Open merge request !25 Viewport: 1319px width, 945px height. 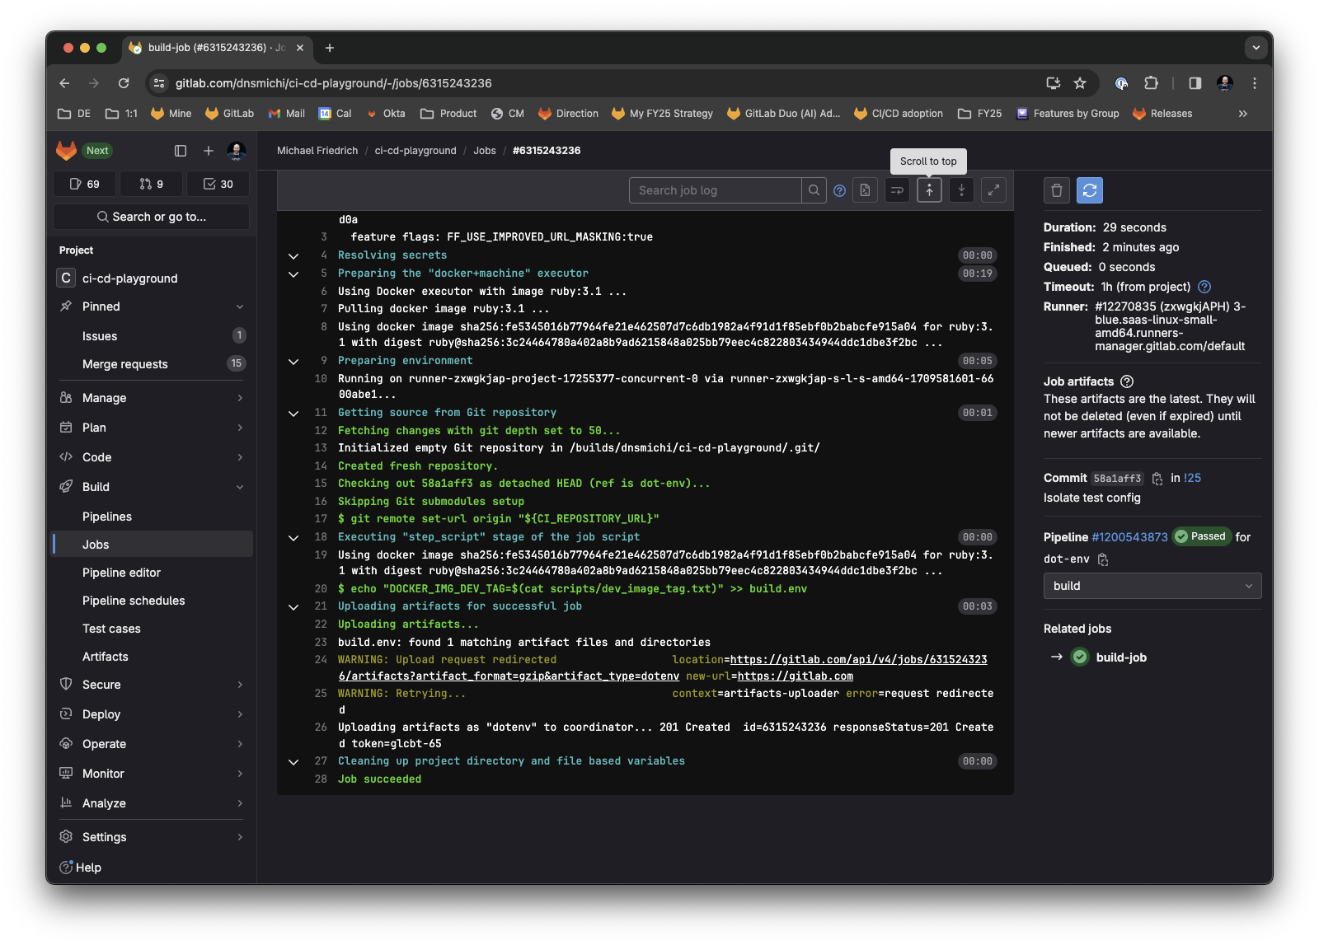point(1190,478)
